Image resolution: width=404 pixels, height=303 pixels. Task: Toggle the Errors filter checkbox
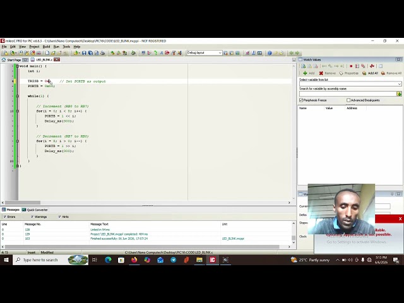tap(4, 217)
